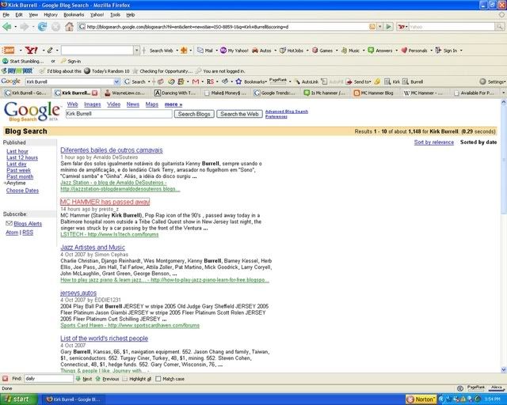The height and width of the screenshot is (405, 507).
Task: Open Yahoo Autos toolbar button
Action: coord(261,51)
